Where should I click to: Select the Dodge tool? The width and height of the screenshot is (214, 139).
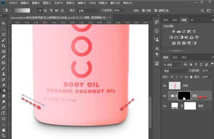click(3, 102)
